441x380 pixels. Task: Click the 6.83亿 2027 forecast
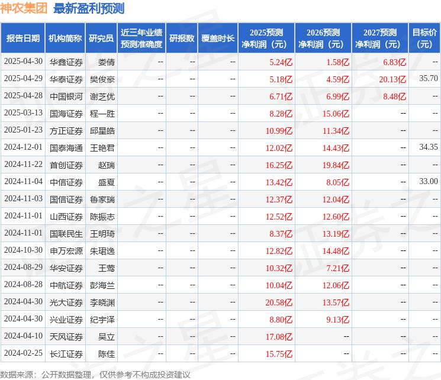point(394,62)
